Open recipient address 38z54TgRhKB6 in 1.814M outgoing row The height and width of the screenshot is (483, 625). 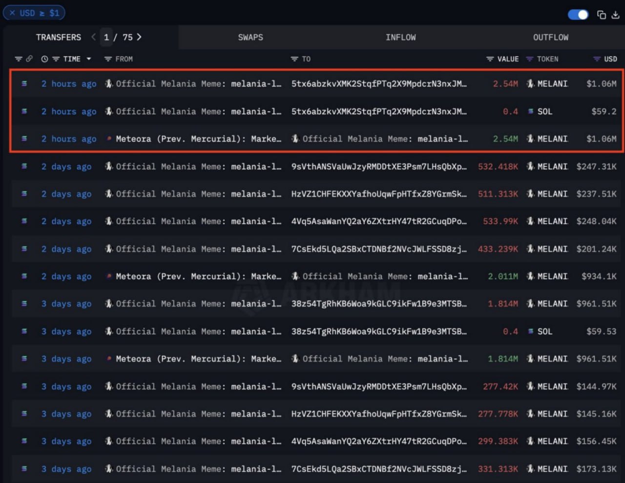coord(379,303)
